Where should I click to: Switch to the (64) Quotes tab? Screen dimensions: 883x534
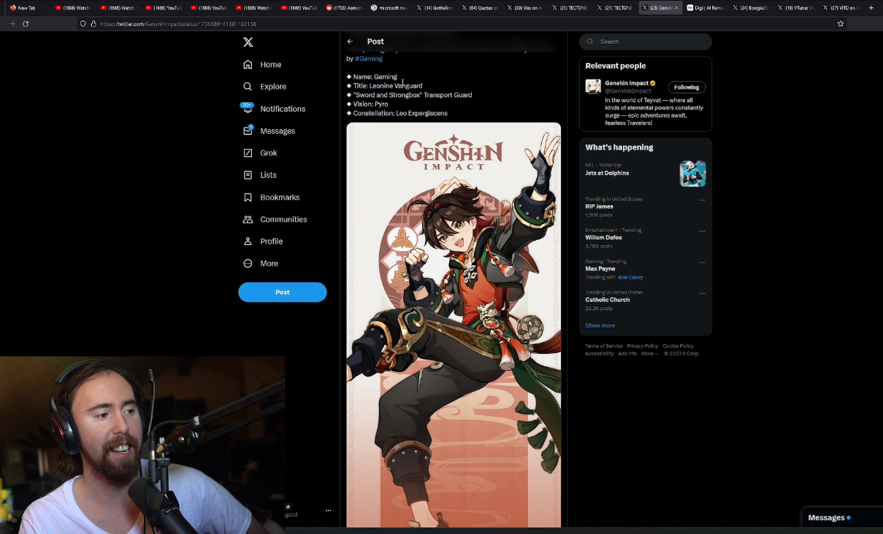pyautogui.click(x=479, y=7)
